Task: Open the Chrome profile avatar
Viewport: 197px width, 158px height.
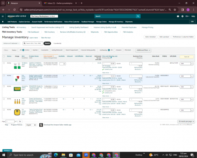Action: click(x=188, y=10)
